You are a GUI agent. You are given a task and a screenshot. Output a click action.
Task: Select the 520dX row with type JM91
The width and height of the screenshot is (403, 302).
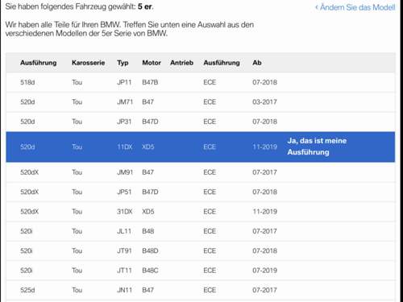(x=201, y=172)
